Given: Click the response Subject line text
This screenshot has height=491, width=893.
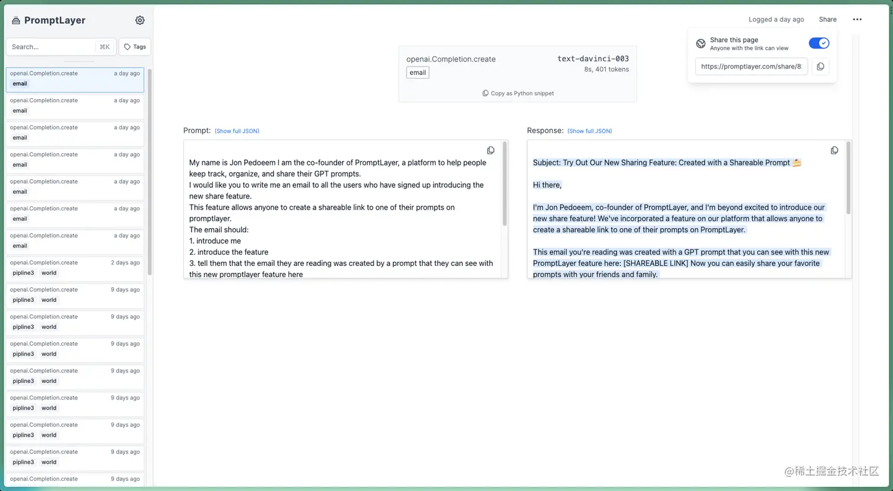Looking at the screenshot, I should (667, 162).
